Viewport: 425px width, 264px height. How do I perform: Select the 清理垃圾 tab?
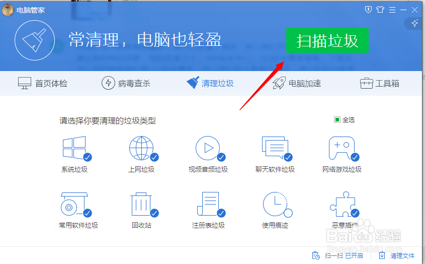(210, 83)
